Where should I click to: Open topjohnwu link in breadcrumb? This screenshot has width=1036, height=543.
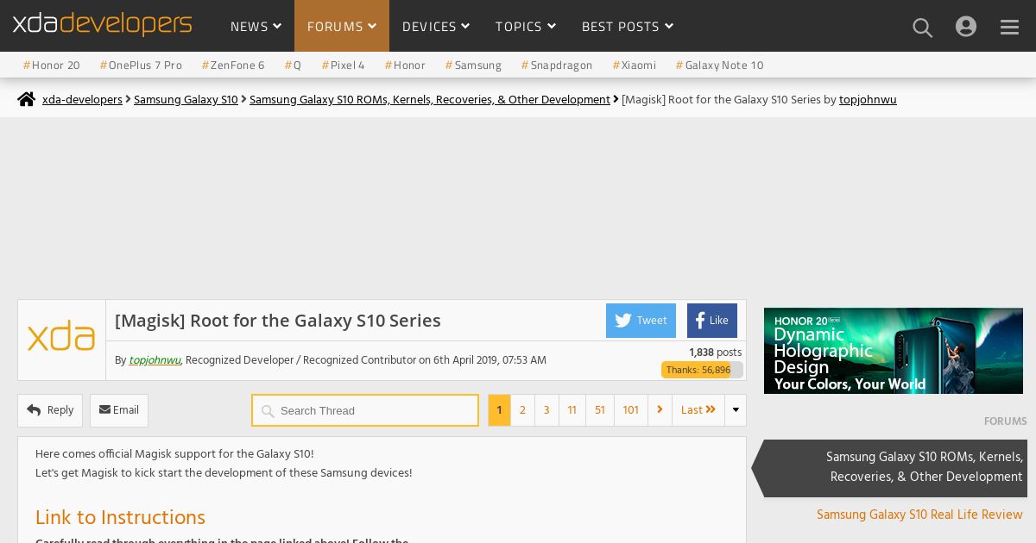pos(868,100)
